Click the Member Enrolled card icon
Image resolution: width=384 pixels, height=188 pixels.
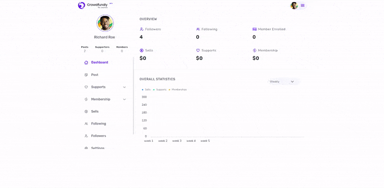pyautogui.click(x=254, y=29)
